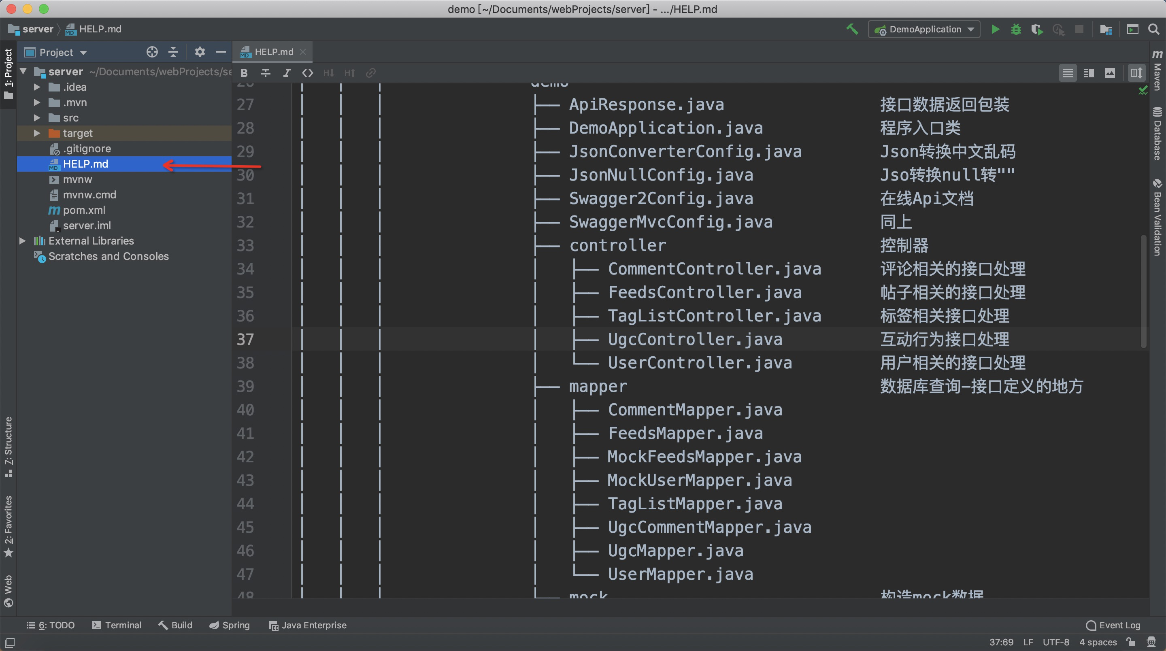
Task: Open pom.xml in the project tree
Action: tap(124, 210)
